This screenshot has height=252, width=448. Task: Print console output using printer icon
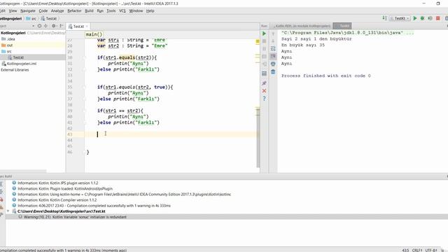point(273,64)
